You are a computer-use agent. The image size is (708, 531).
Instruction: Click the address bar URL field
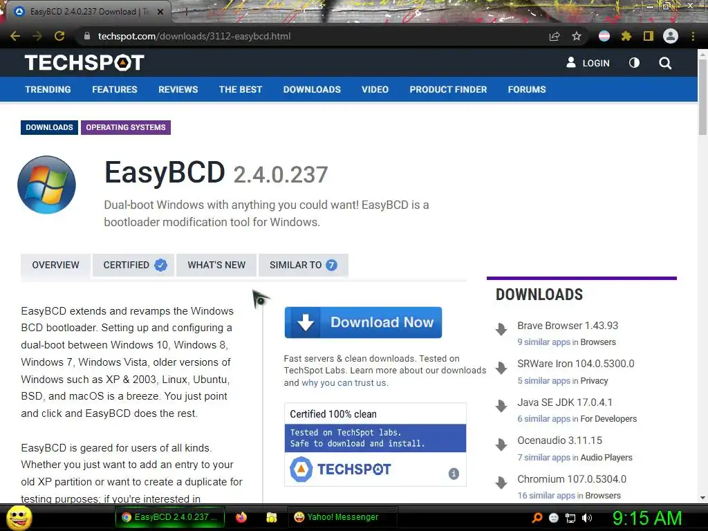click(x=312, y=36)
